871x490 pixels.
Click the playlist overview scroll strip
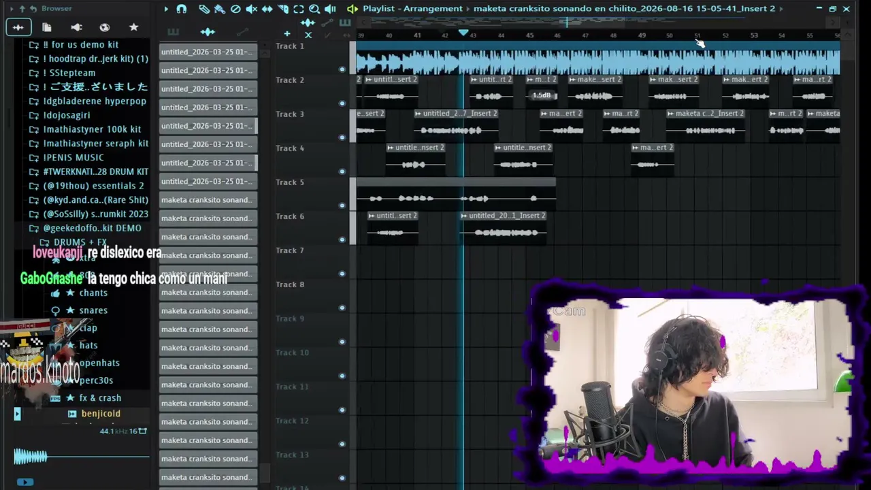click(598, 22)
